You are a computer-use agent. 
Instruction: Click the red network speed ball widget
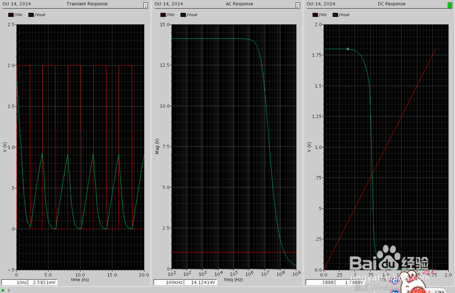[x=417, y=290]
